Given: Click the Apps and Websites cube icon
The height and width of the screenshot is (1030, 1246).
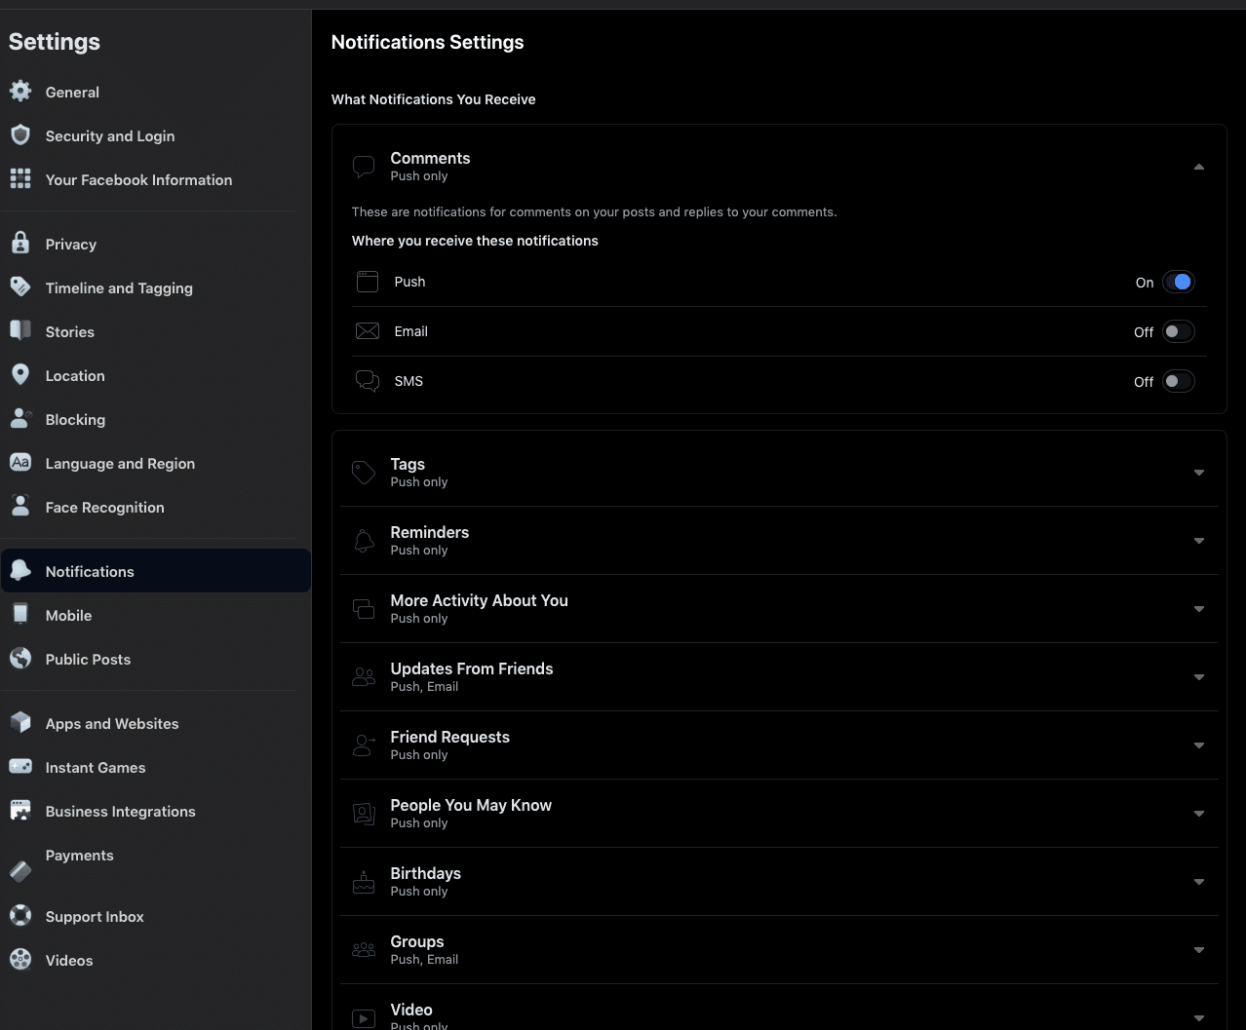Looking at the screenshot, I should 20,723.
